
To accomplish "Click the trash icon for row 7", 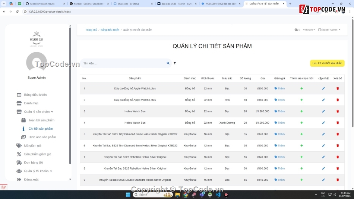I will click(x=338, y=157).
